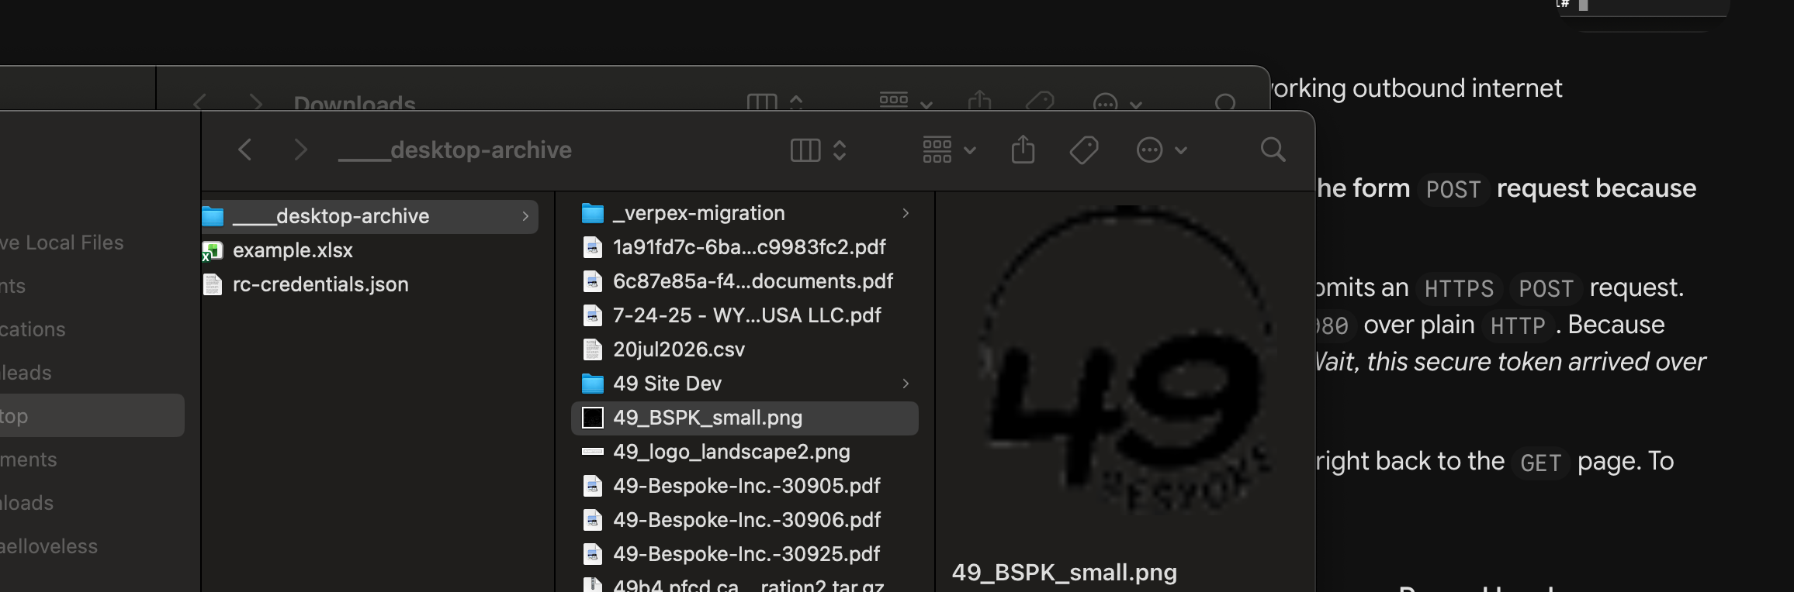Open search in the desktop-archive Finder window
Screen dimensions: 1794x592
click(x=1273, y=150)
